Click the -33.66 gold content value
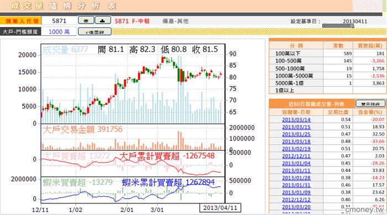 (x=378, y=142)
